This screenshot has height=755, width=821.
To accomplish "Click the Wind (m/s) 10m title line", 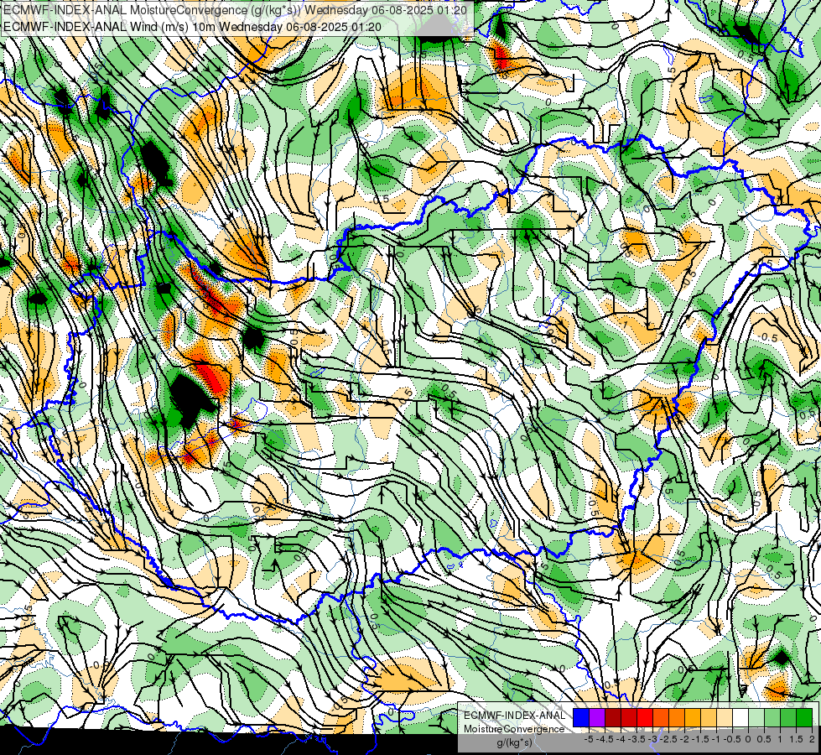I will (192, 27).
